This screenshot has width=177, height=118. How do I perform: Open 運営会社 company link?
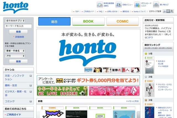126,11
